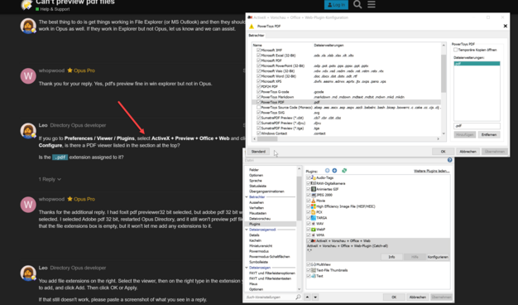Select Plugins in the preferences tree
Image resolution: width=518 pixels, height=305 pixels.
click(x=254, y=224)
